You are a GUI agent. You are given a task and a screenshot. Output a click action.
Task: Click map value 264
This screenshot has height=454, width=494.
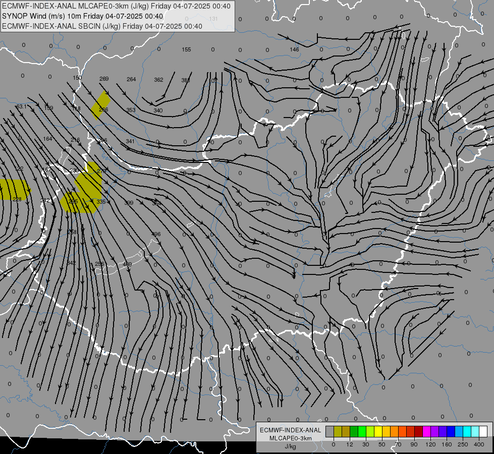[131, 79]
